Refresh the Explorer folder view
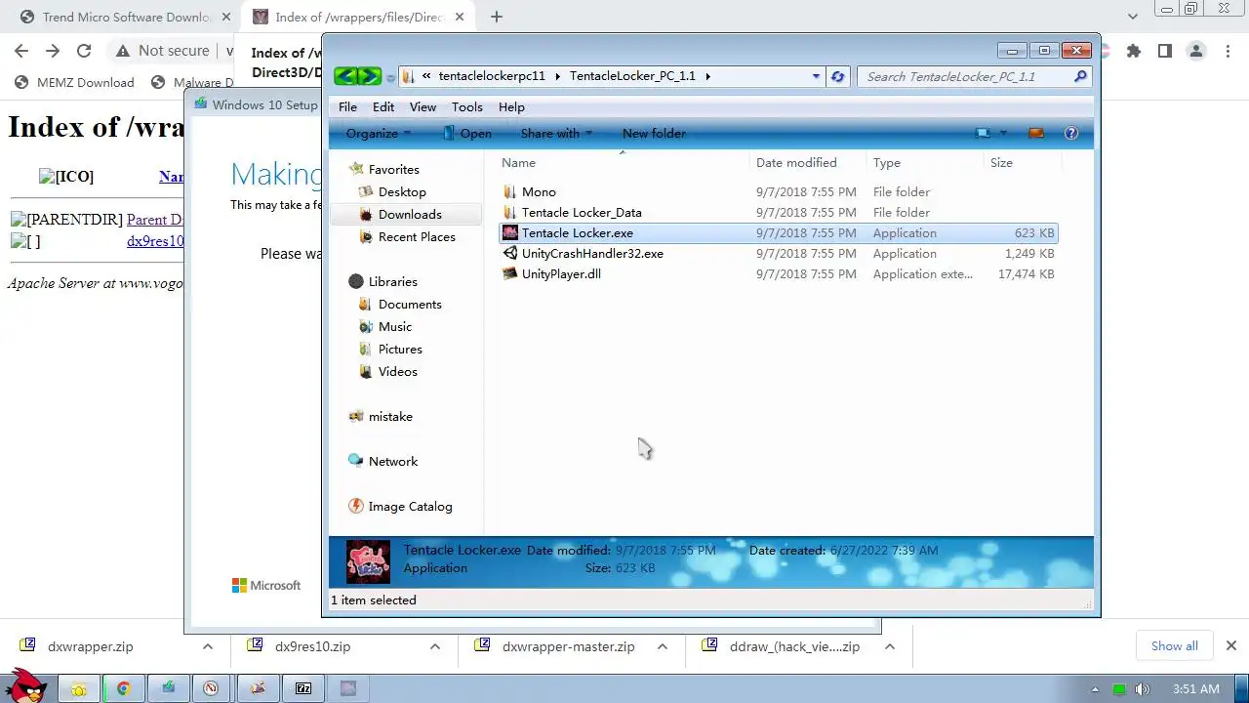Screen dimensions: 1249x703 click(838, 76)
